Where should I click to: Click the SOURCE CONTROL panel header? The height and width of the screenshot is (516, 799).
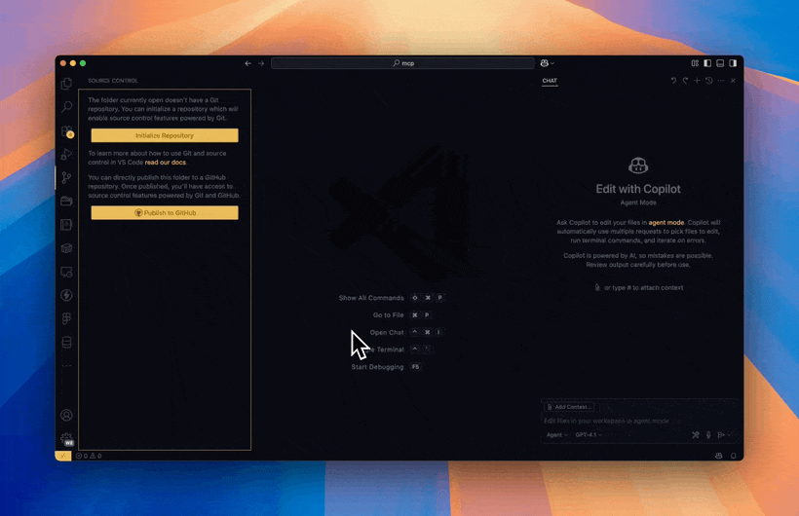point(113,81)
